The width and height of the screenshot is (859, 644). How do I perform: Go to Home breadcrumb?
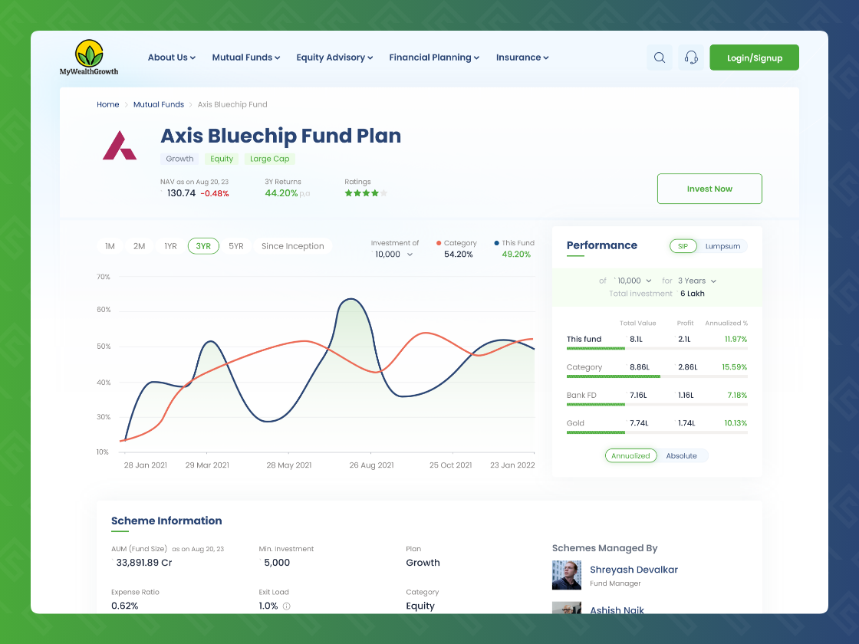pos(108,104)
